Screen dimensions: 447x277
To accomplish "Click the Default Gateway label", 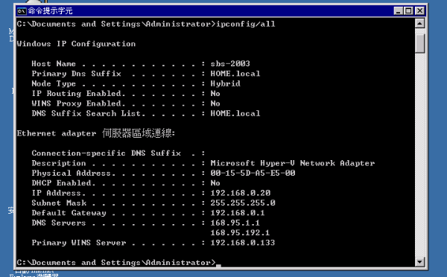I will coord(69,213).
